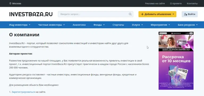Click the Москва city selector
Image resolution: width=204 pixels, height=96 pixels.
(x=15, y=3)
